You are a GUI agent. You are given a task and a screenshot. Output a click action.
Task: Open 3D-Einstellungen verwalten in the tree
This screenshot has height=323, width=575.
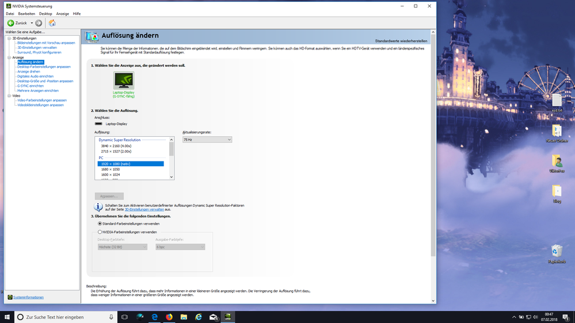point(37,48)
